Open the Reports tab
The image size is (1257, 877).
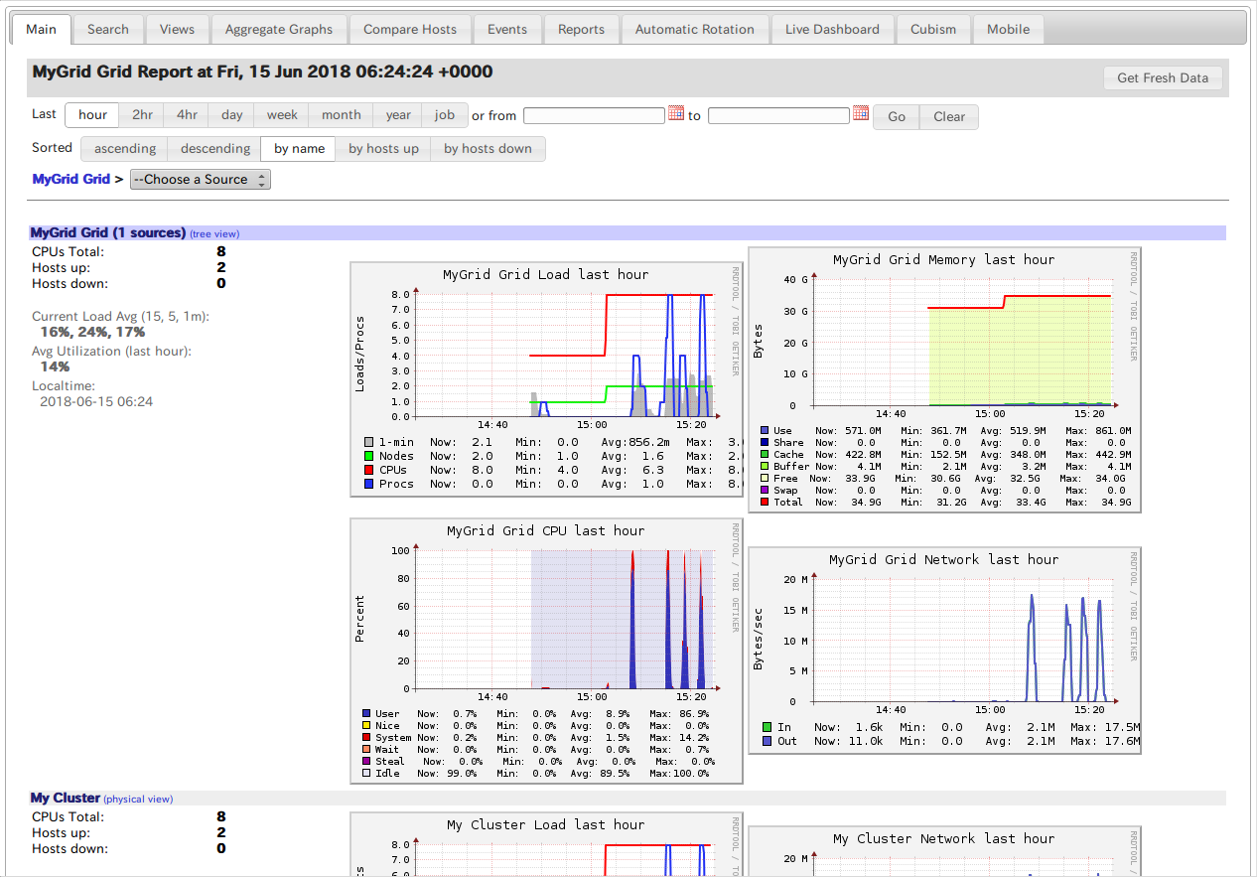click(582, 29)
